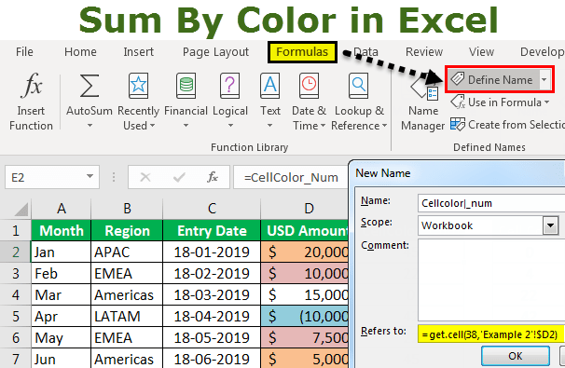The width and height of the screenshot is (565, 368).
Task: Click Create from Selection icon
Action: (x=458, y=125)
